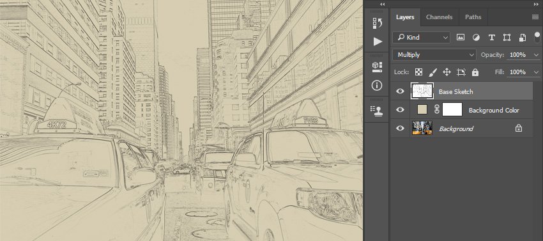
Task: Click the link icon on Background Color layer
Action: 437,109
